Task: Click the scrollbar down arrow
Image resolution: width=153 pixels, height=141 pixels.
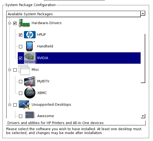Action: point(143,116)
